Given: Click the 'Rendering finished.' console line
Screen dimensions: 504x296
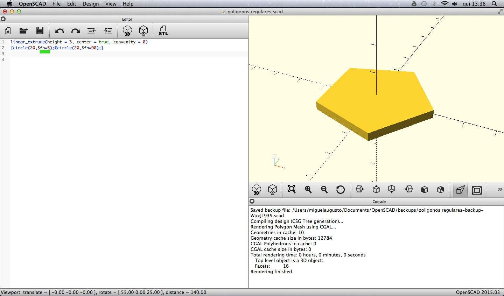Looking at the screenshot, I should coord(272,272).
